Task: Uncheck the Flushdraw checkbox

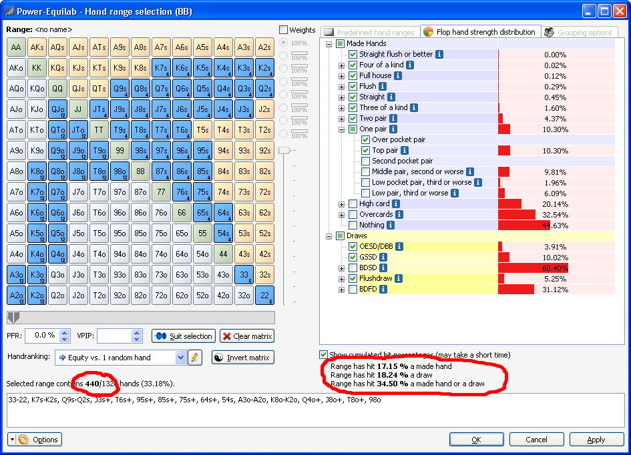Action: pyautogui.click(x=353, y=278)
